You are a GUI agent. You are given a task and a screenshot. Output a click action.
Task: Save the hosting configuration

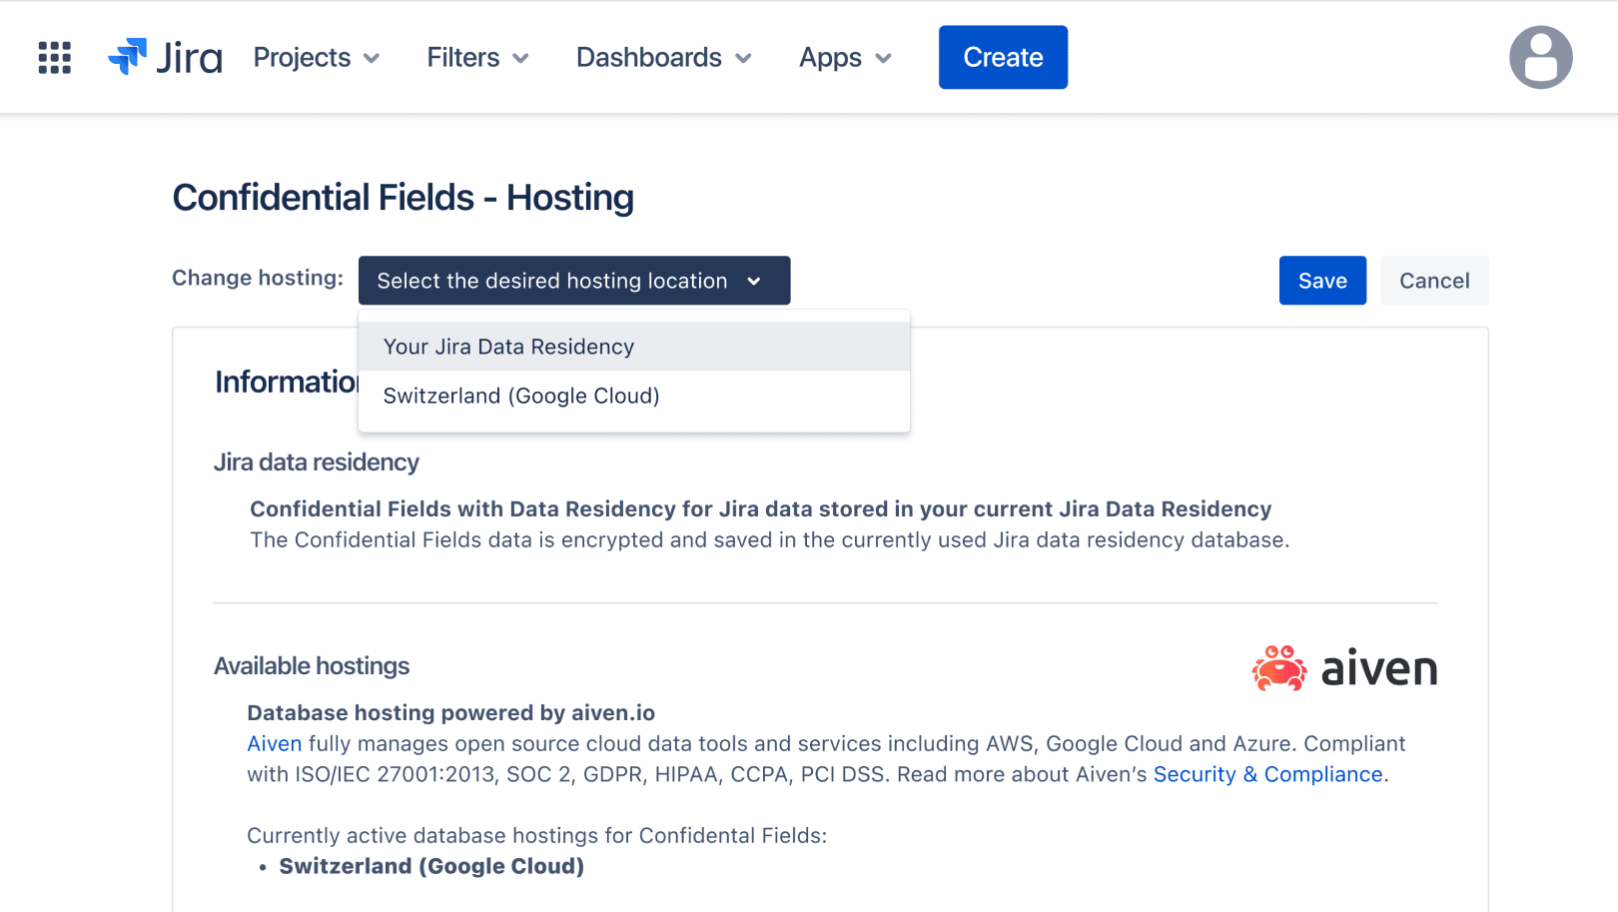[x=1321, y=281]
